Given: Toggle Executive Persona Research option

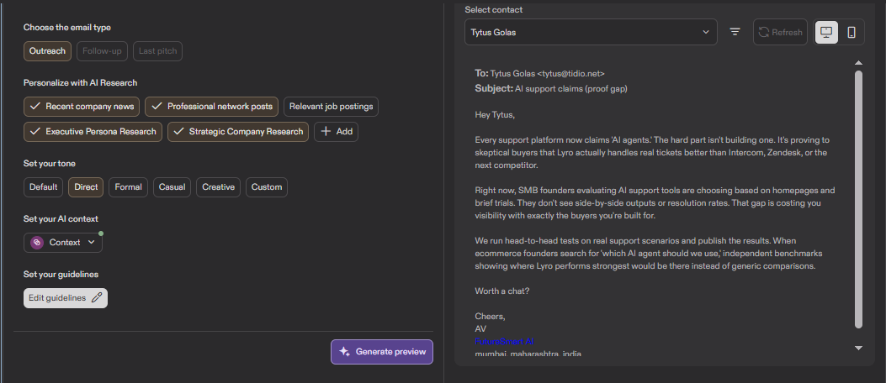Looking at the screenshot, I should coord(93,131).
